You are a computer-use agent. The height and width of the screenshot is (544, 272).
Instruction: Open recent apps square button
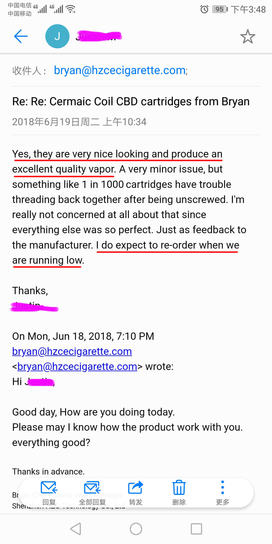coord(196,529)
